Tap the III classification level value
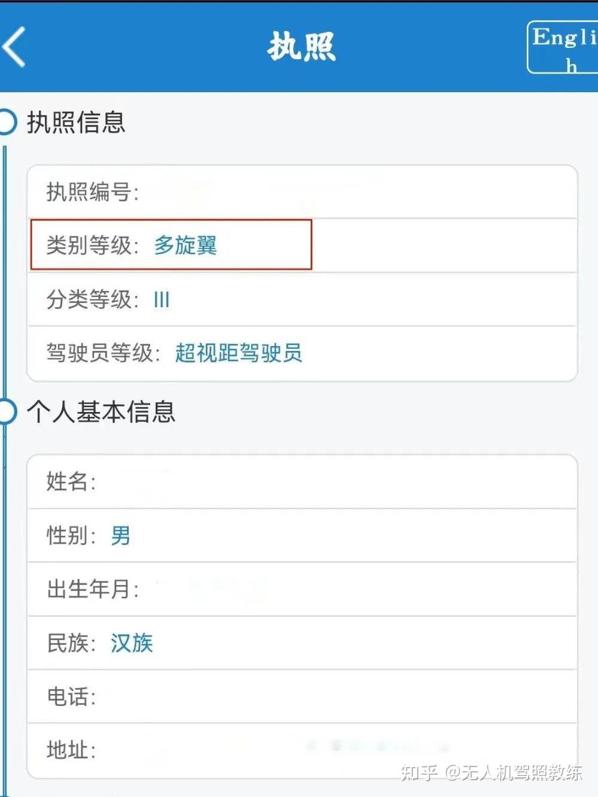 [161, 299]
